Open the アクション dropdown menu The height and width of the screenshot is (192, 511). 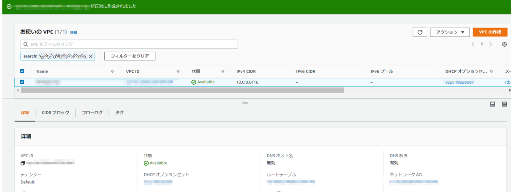pos(450,32)
